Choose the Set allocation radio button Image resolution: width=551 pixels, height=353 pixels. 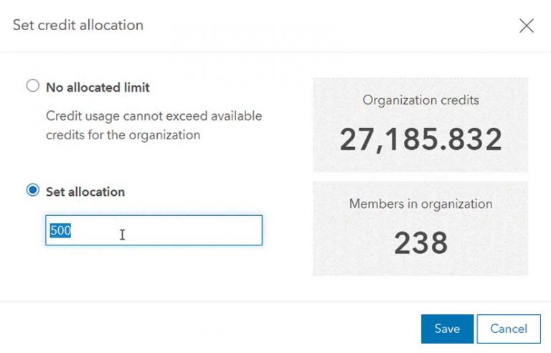pos(32,191)
